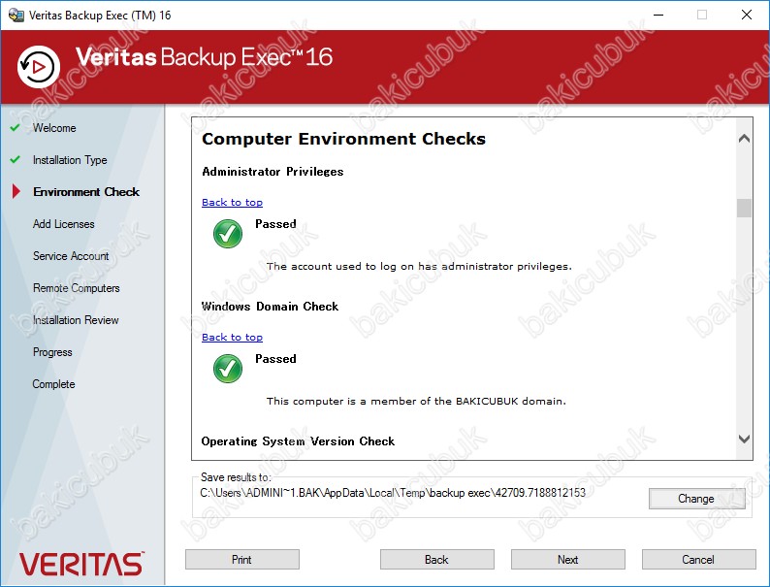Click the Backup Exec circular logo icon

tap(38, 67)
